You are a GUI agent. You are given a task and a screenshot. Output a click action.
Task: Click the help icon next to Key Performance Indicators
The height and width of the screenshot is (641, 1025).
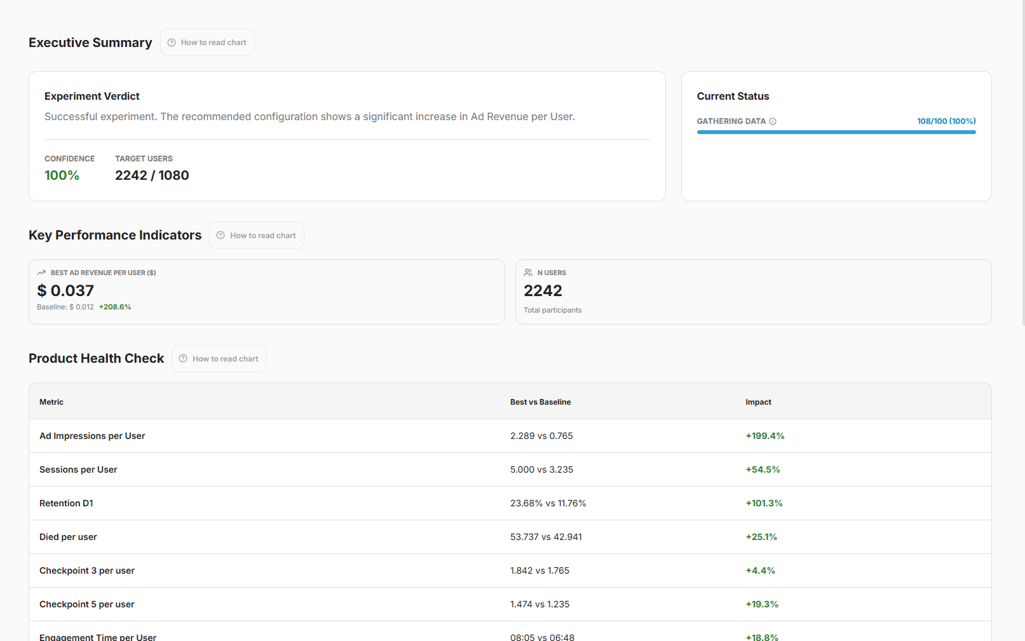pyautogui.click(x=221, y=236)
